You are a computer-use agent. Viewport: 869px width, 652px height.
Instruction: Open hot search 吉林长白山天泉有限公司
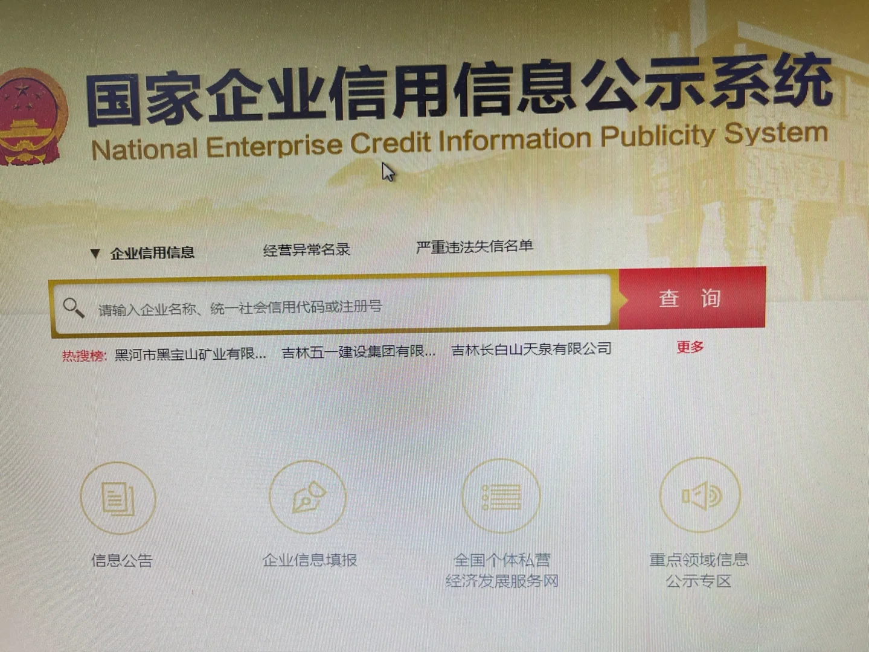(x=531, y=349)
